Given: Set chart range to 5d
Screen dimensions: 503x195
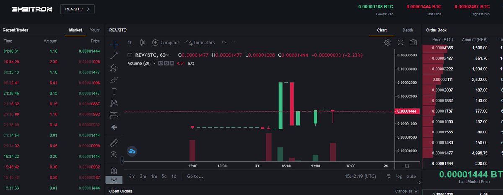Looking at the screenshot, I should click(x=164, y=176).
